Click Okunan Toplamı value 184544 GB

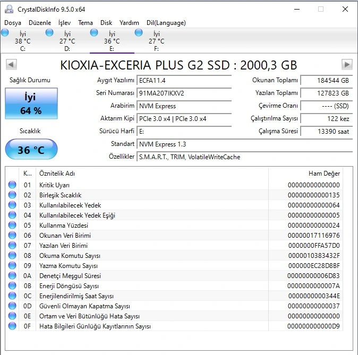327,81
